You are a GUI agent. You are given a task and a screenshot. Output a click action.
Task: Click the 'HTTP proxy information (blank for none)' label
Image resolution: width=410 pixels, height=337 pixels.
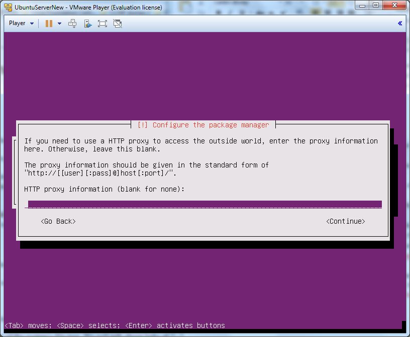pyautogui.click(x=105, y=189)
